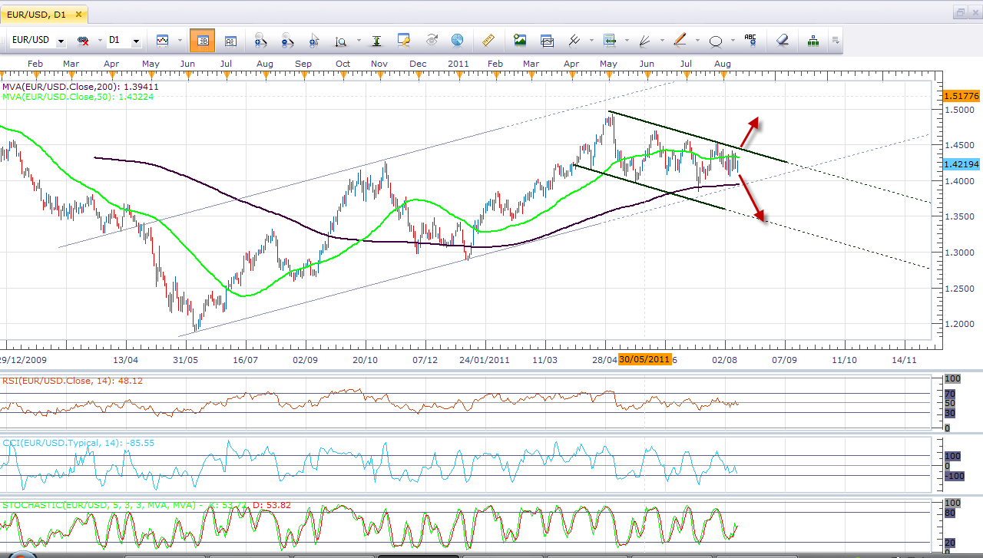Click the orange 1.51776 price marker
Screen dimensions: 983x558
click(961, 96)
